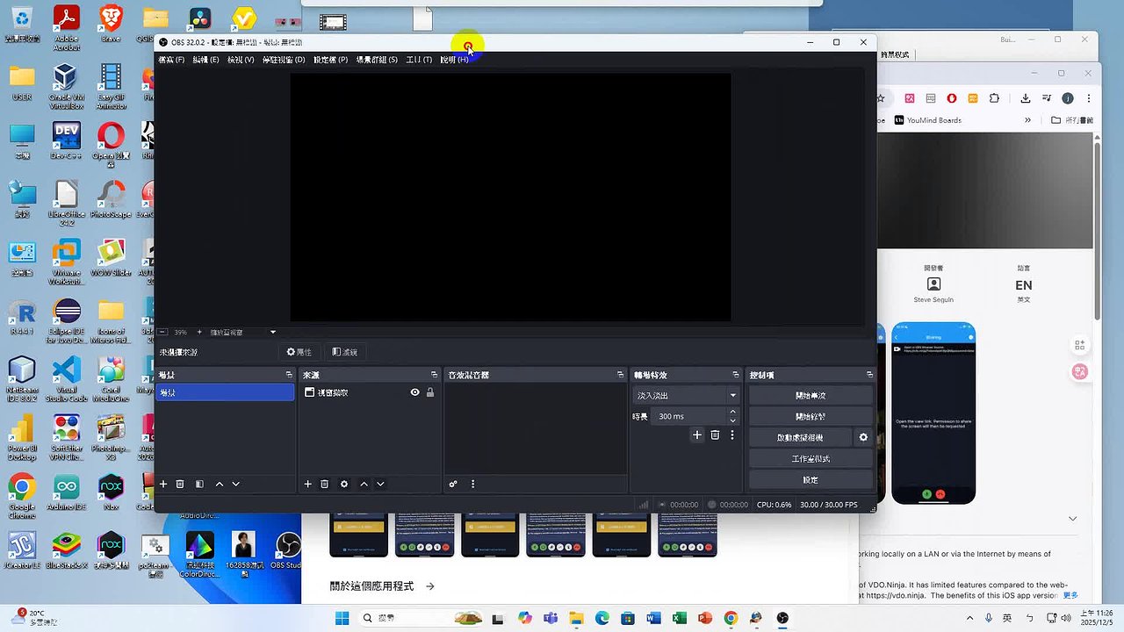
Task: Start streaming with 開始串流 button
Action: pos(810,394)
